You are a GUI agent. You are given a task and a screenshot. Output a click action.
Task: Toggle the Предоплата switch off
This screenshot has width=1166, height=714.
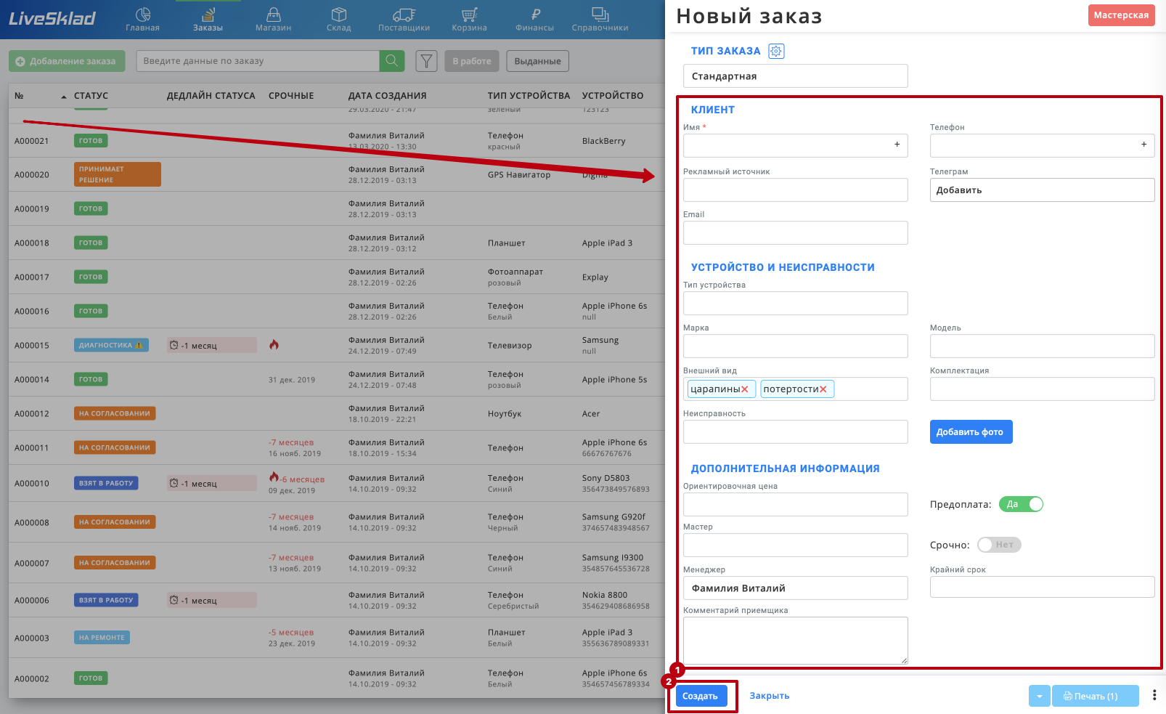(1021, 504)
